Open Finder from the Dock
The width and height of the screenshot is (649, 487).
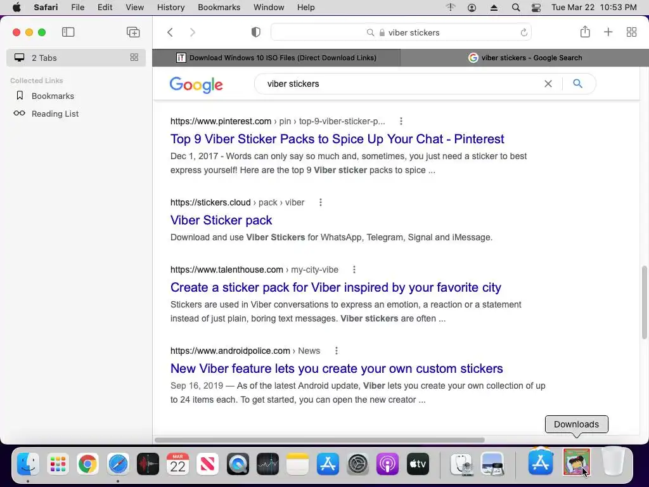tap(28, 464)
